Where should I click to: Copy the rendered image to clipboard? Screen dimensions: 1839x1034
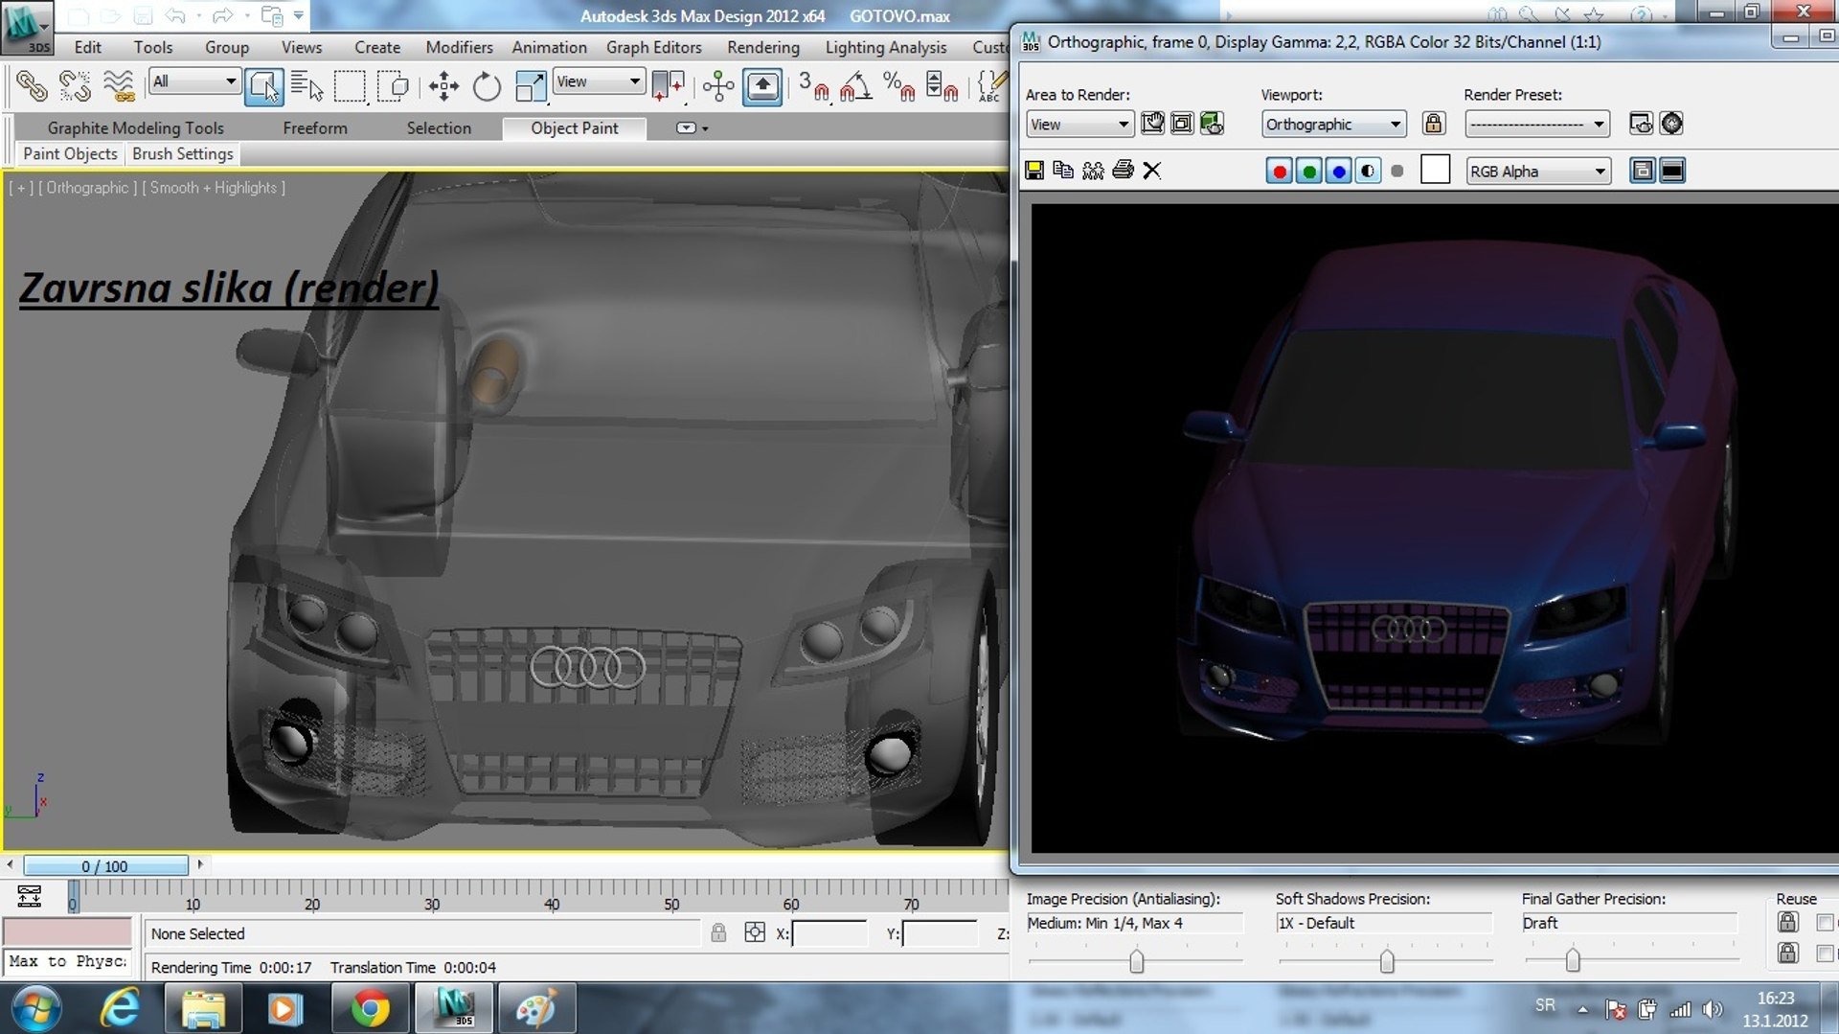pyautogui.click(x=1063, y=171)
